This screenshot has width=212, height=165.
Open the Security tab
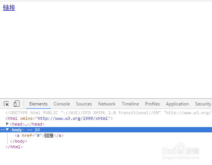click(203, 104)
